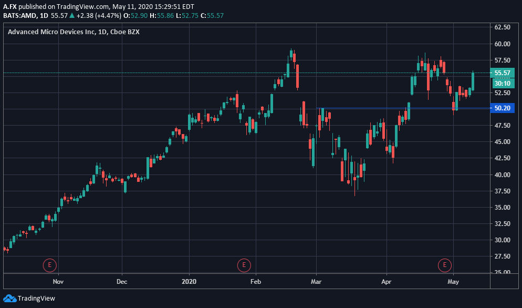Click the 45.00 price axis label

503,142
